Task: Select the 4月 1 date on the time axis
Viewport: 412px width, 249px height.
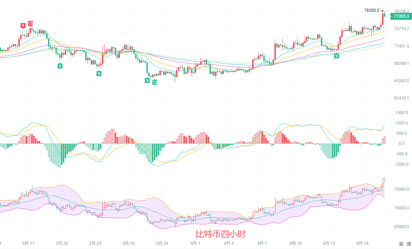Action: (195, 243)
